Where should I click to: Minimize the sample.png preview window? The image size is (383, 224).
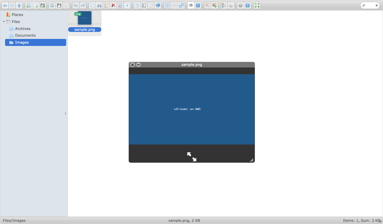point(139,65)
